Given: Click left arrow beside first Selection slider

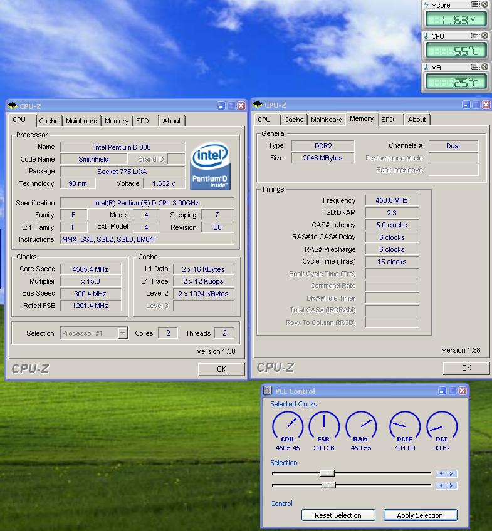Looking at the screenshot, I should click(441, 473).
